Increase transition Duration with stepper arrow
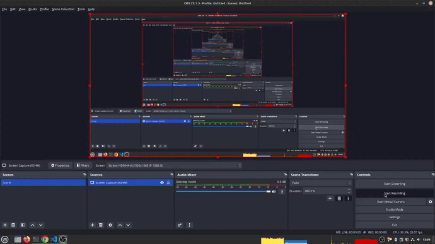This screenshot has width=435, height=244. [349, 189]
